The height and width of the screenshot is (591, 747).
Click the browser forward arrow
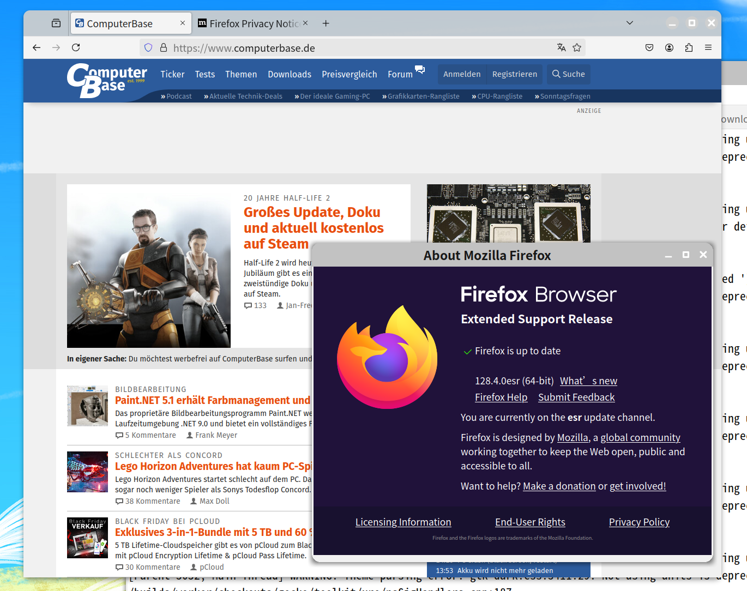click(x=56, y=47)
